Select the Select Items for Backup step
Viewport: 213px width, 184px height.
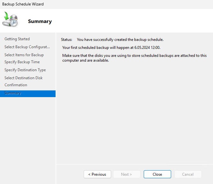[x=24, y=55]
